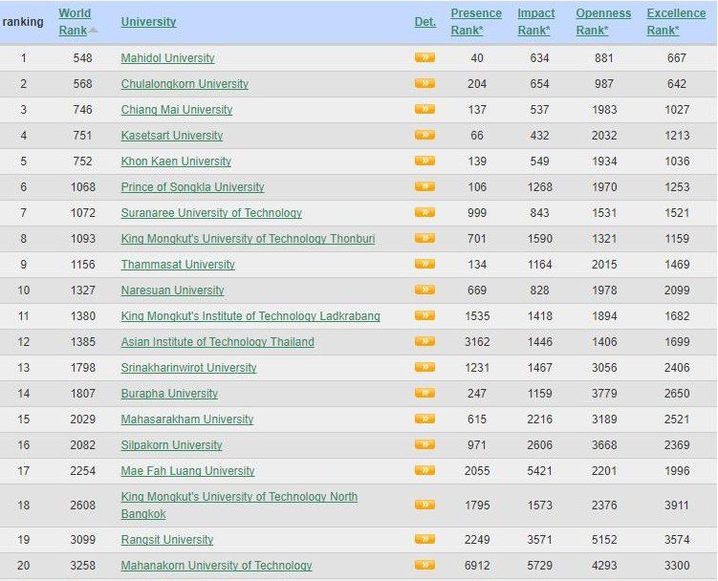
Task: Open King Mongkut's University of Technology North Bangkok
Action: click(239, 505)
